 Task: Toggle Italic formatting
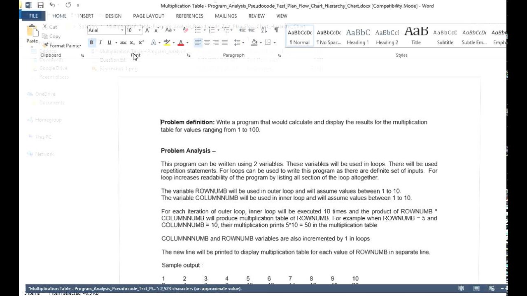(x=100, y=42)
